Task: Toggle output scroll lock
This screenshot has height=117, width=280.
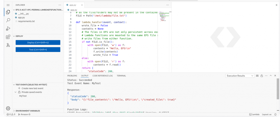Action: pos(262,76)
